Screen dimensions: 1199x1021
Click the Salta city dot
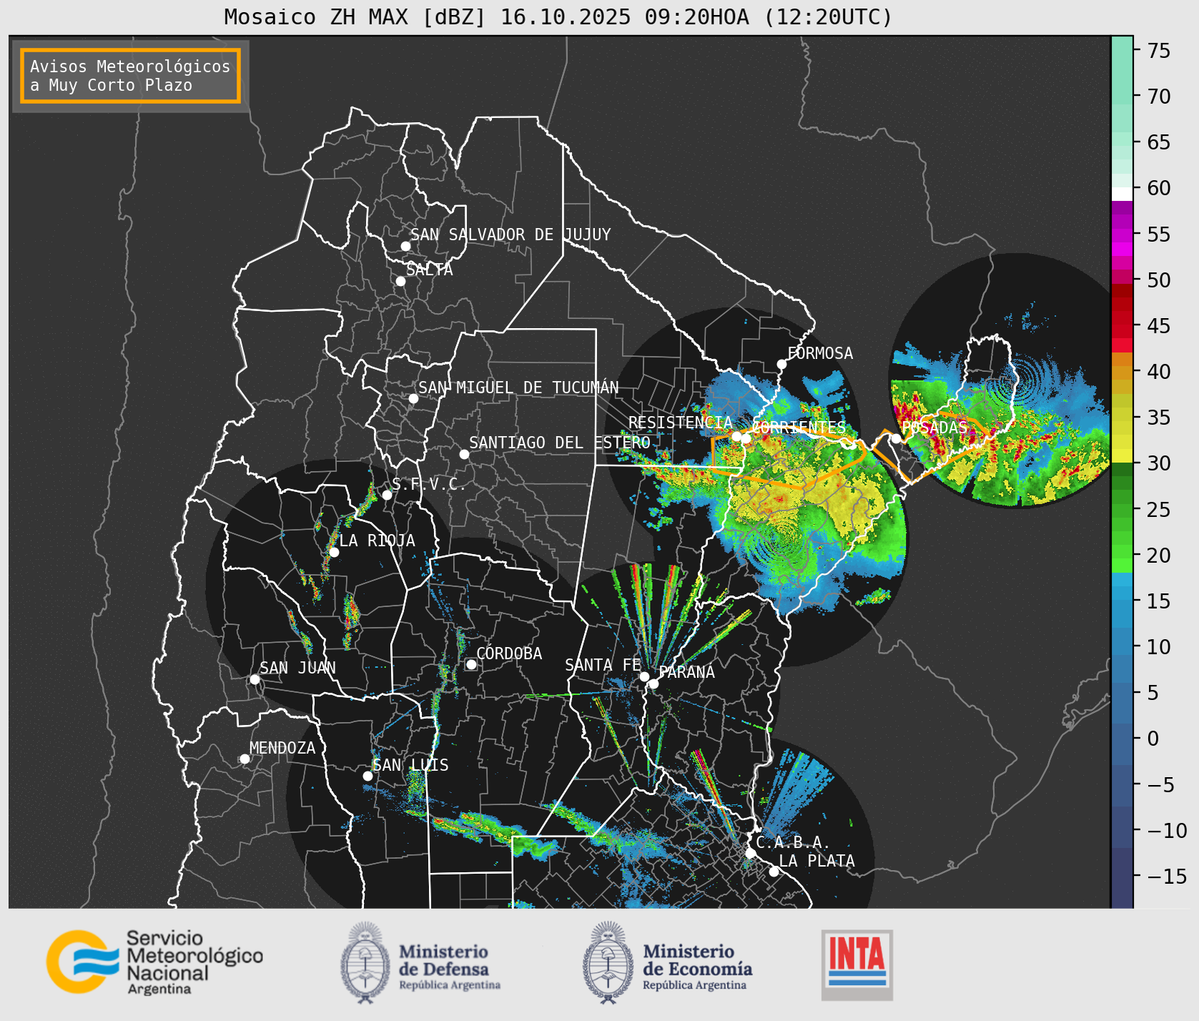point(400,281)
